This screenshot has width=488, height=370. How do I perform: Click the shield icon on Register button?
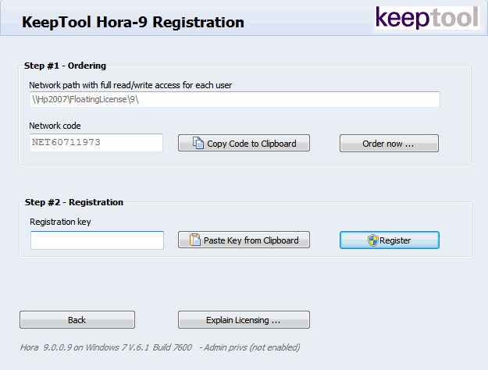coord(373,240)
